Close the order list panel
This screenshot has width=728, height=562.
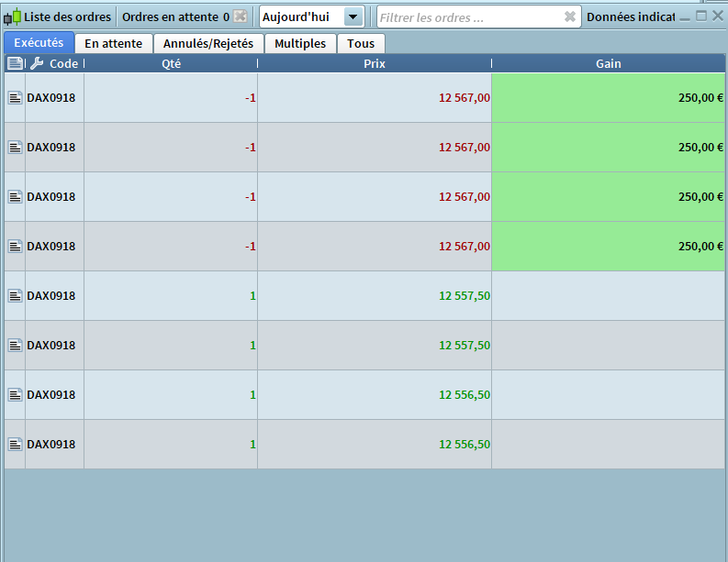717,17
